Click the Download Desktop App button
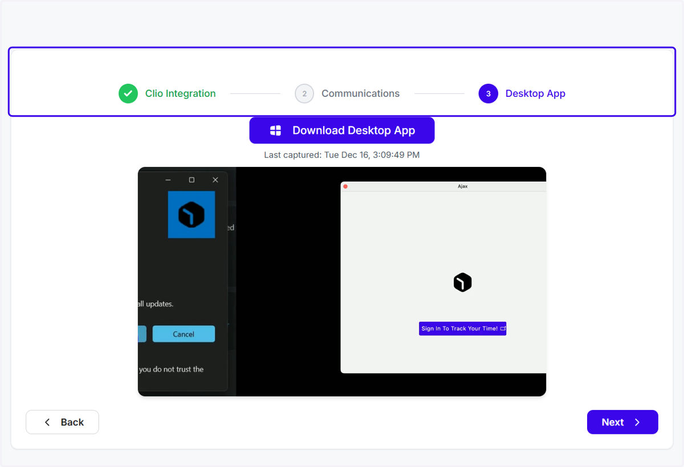 click(x=342, y=130)
